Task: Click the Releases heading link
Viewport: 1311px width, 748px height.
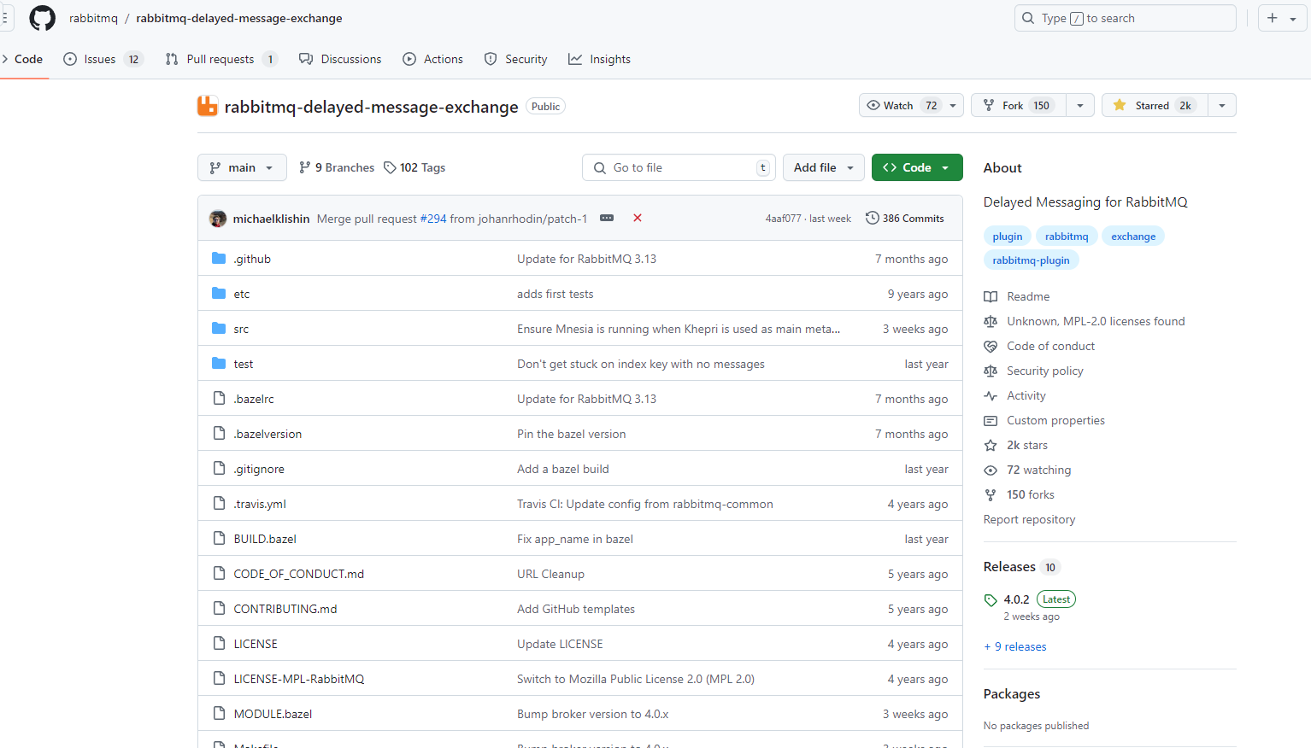Action: click(1009, 566)
